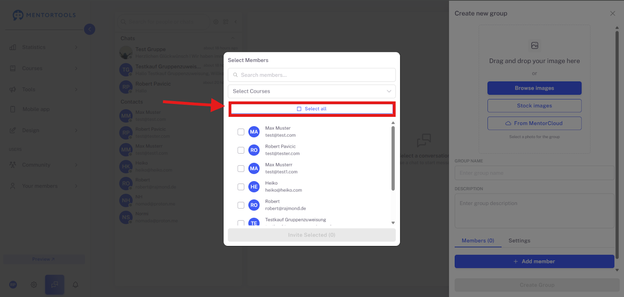
Task: Check the box for Testkauf Gruppenzuweisung
Action: (x=241, y=223)
